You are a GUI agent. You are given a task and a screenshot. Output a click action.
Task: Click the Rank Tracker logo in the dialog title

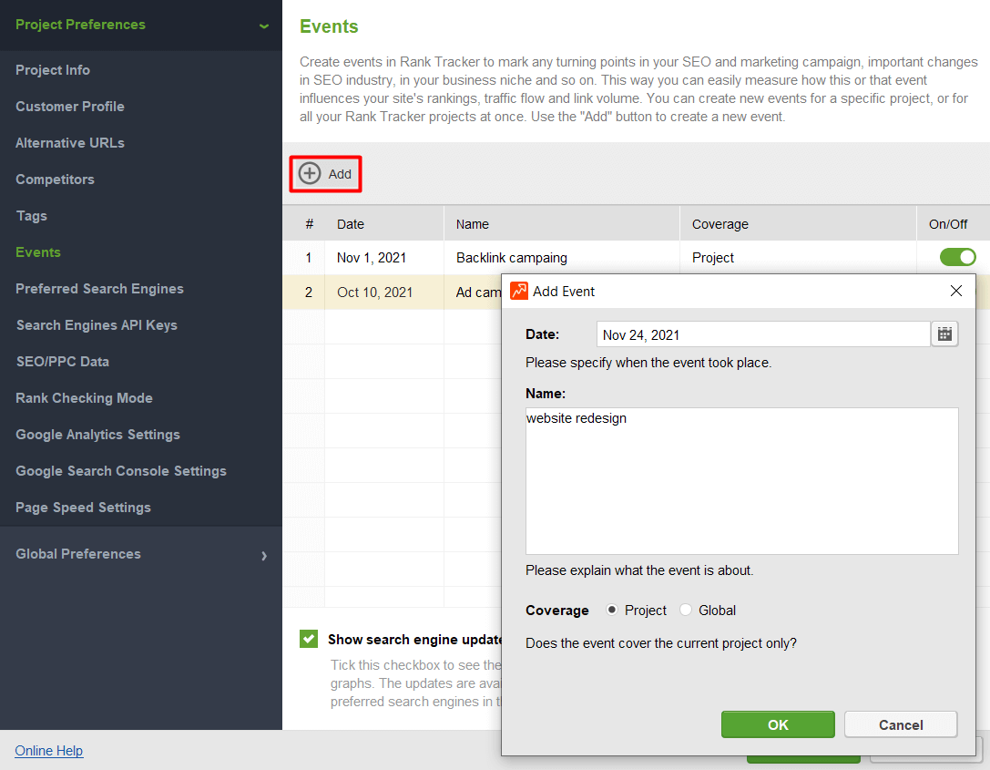pos(521,291)
